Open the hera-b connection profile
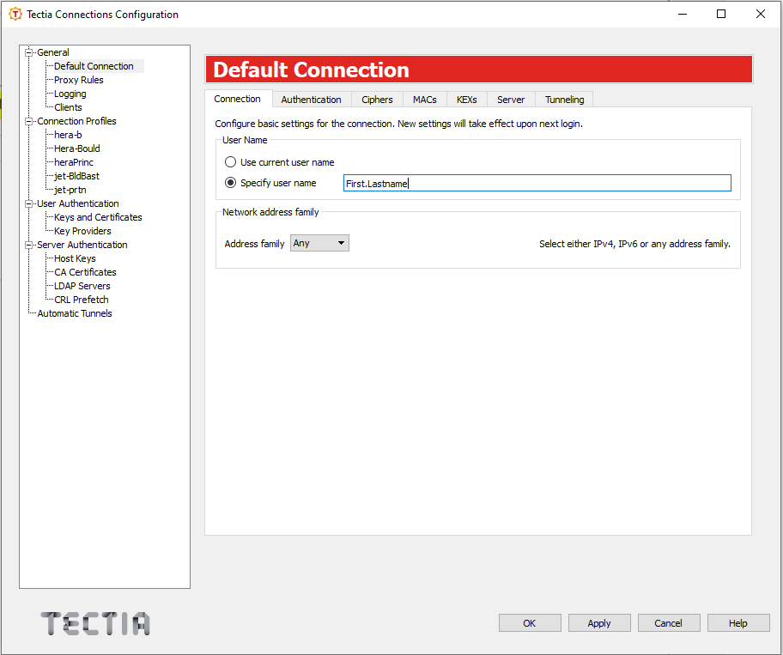Screen dimensions: 783x655 click(68, 135)
